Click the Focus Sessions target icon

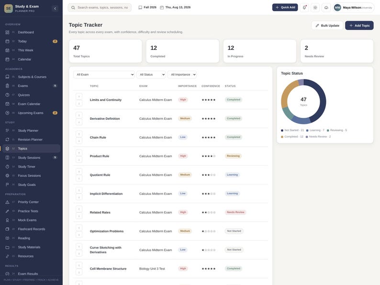click(7, 176)
